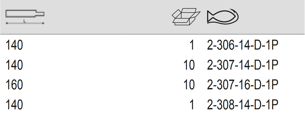
Task: Click length 140 in the 2-308-14-D-1P row
Action: click(14, 104)
